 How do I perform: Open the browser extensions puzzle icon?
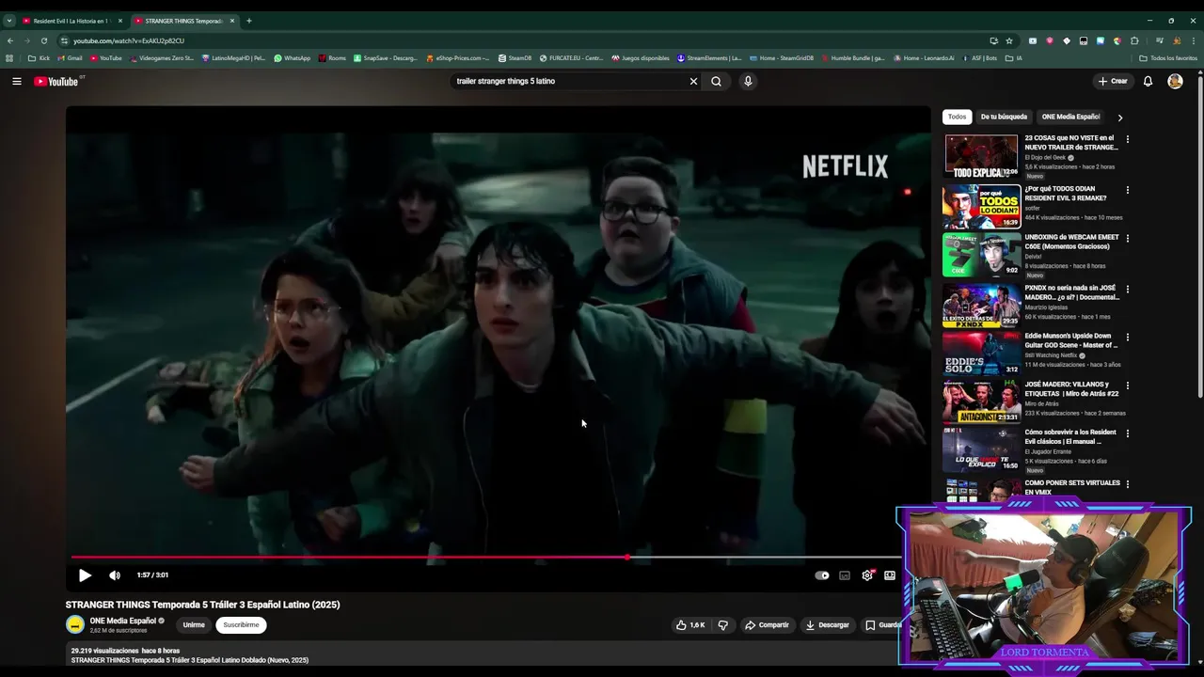tap(1134, 41)
